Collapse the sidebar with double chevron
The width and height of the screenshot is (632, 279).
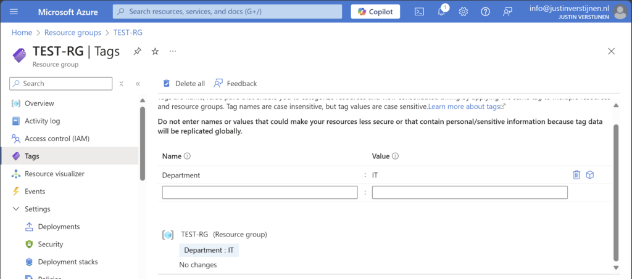[x=138, y=84]
